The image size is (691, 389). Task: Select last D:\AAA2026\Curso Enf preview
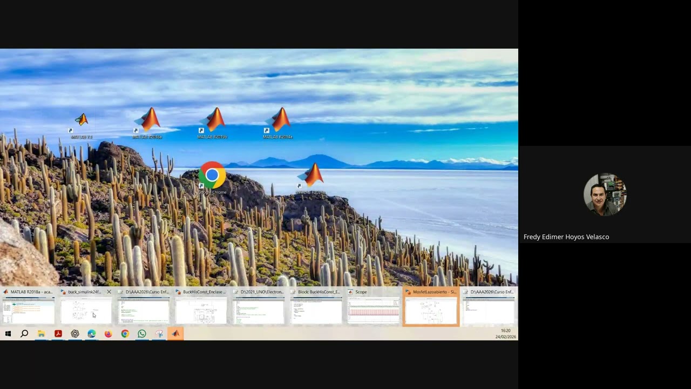pos(489,306)
